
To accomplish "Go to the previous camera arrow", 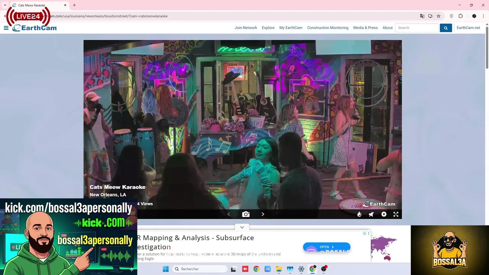I will (x=228, y=214).
